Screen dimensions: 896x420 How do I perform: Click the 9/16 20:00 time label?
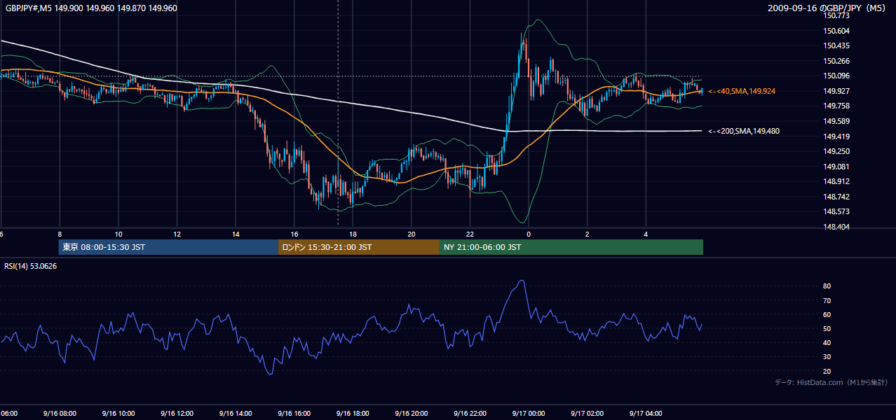(x=411, y=413)
